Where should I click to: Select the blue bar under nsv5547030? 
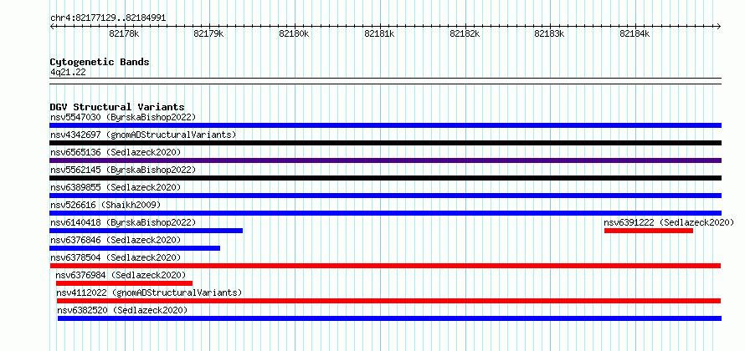pyautogui.click(x=385, y=125)
